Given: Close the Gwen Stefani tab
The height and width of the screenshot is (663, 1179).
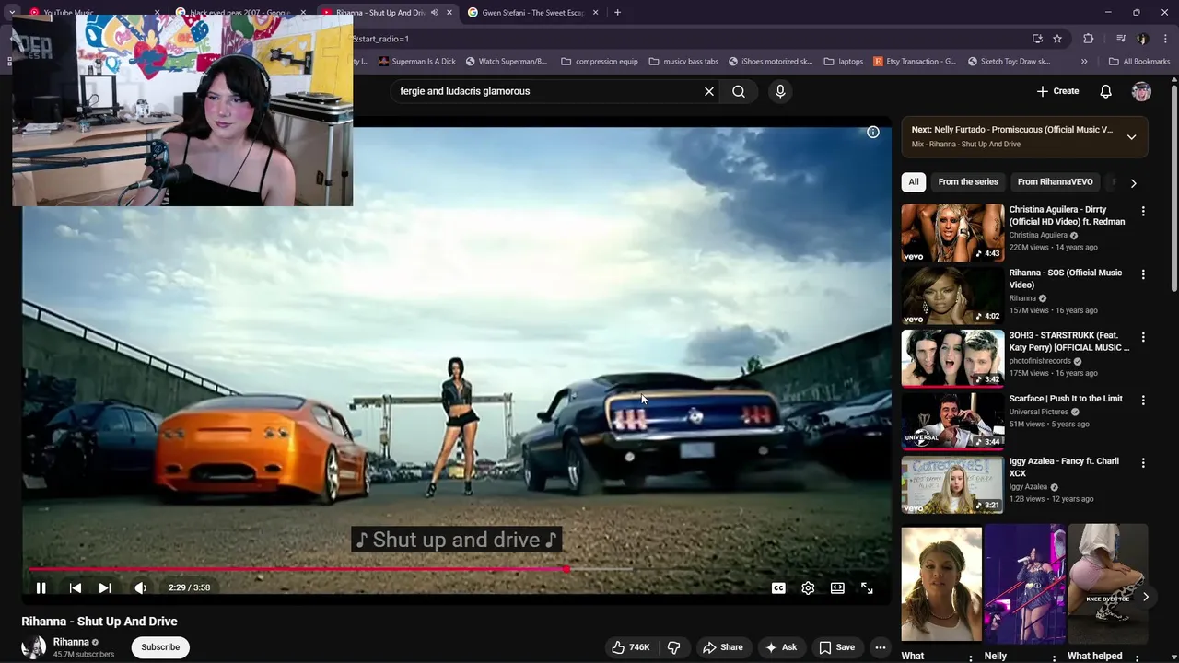Looking at the screenshot, I should (x=595, y=13).
